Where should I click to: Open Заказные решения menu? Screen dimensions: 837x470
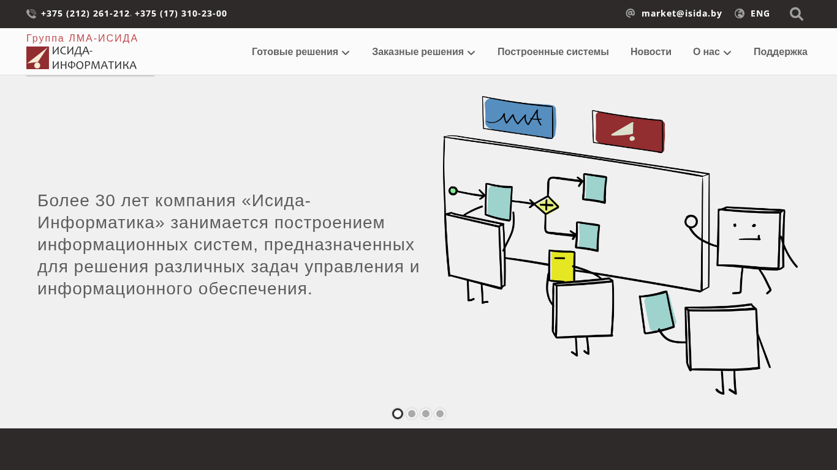[x=418, y=52]
